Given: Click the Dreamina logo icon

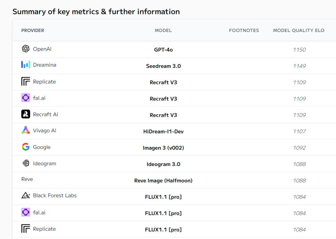Looking at the screenshot, I should pos(26,65).
